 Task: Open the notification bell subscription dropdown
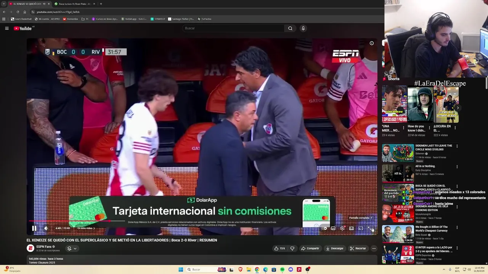(72, 249)
